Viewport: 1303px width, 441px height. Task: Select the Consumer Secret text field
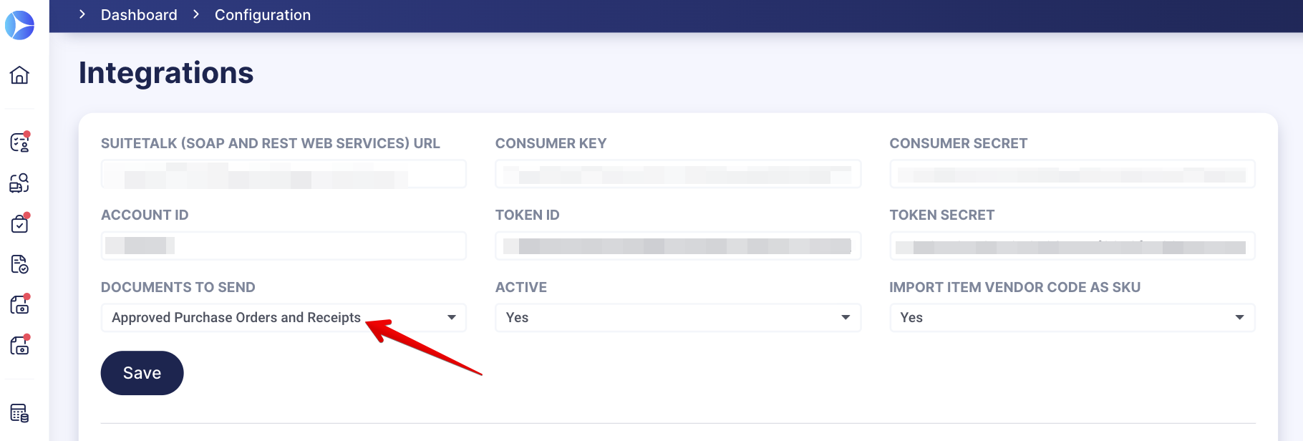1072,175
